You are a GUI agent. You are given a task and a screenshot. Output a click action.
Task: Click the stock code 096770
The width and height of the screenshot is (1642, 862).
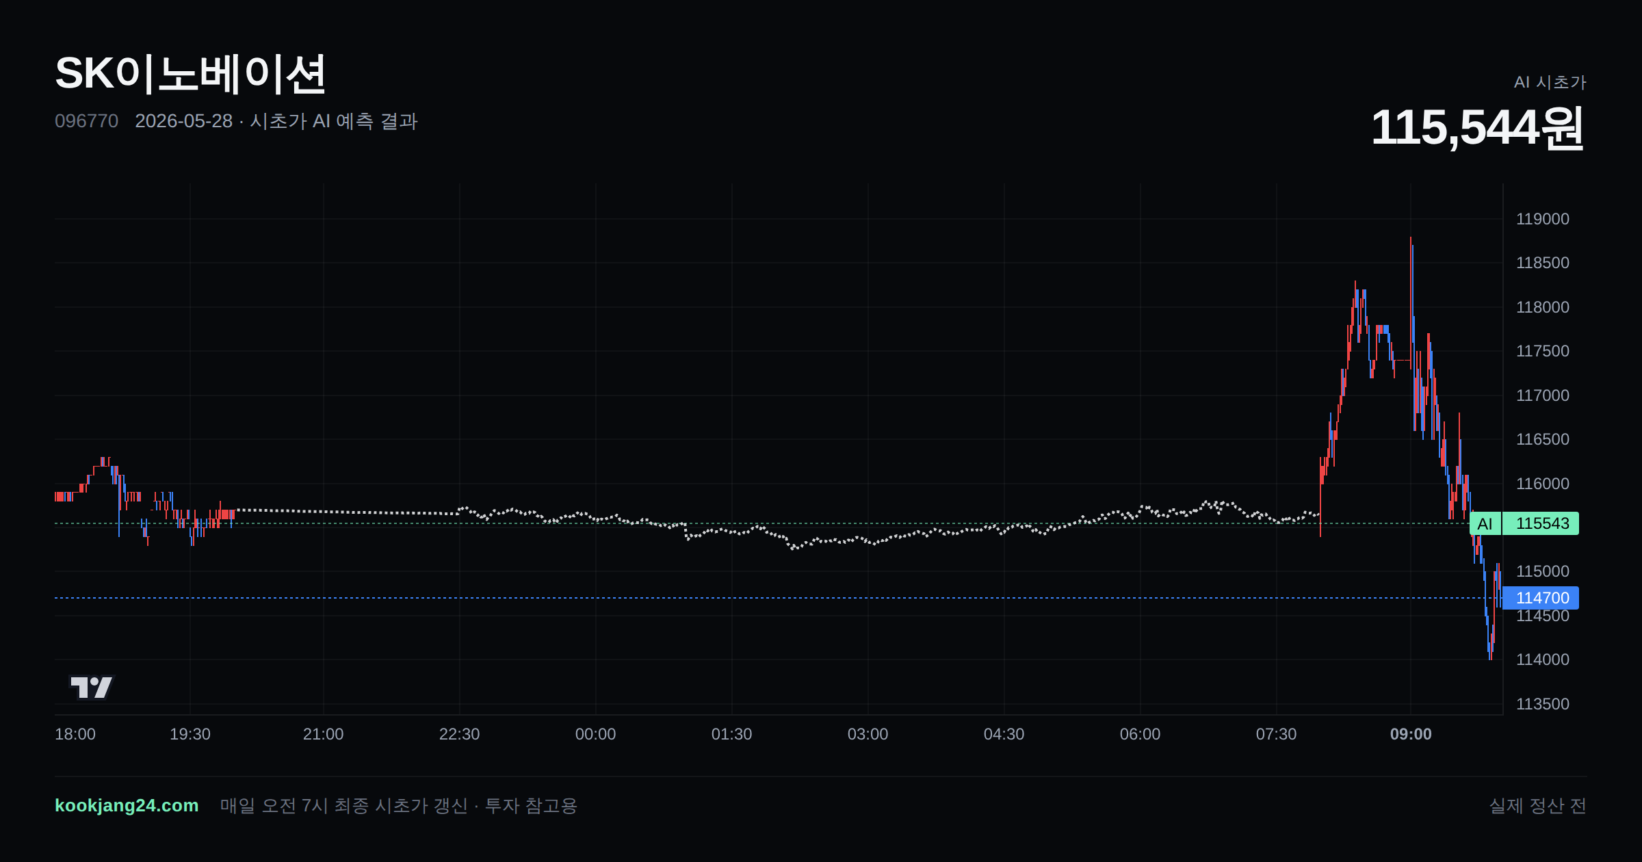point(86,121)
